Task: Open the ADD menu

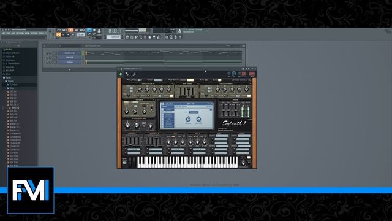Action: tap(13, 33)
